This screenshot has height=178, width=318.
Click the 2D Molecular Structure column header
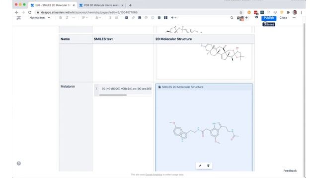click(204, 39)
